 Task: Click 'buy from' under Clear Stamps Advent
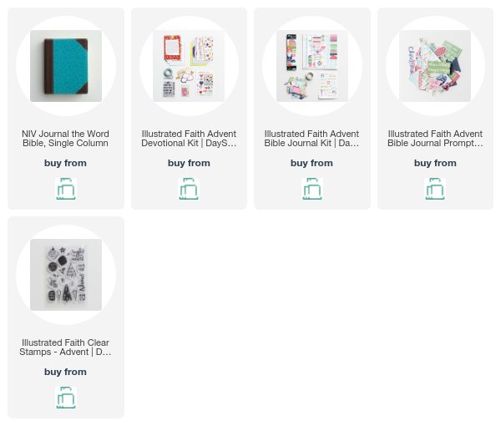pos(65,372)
